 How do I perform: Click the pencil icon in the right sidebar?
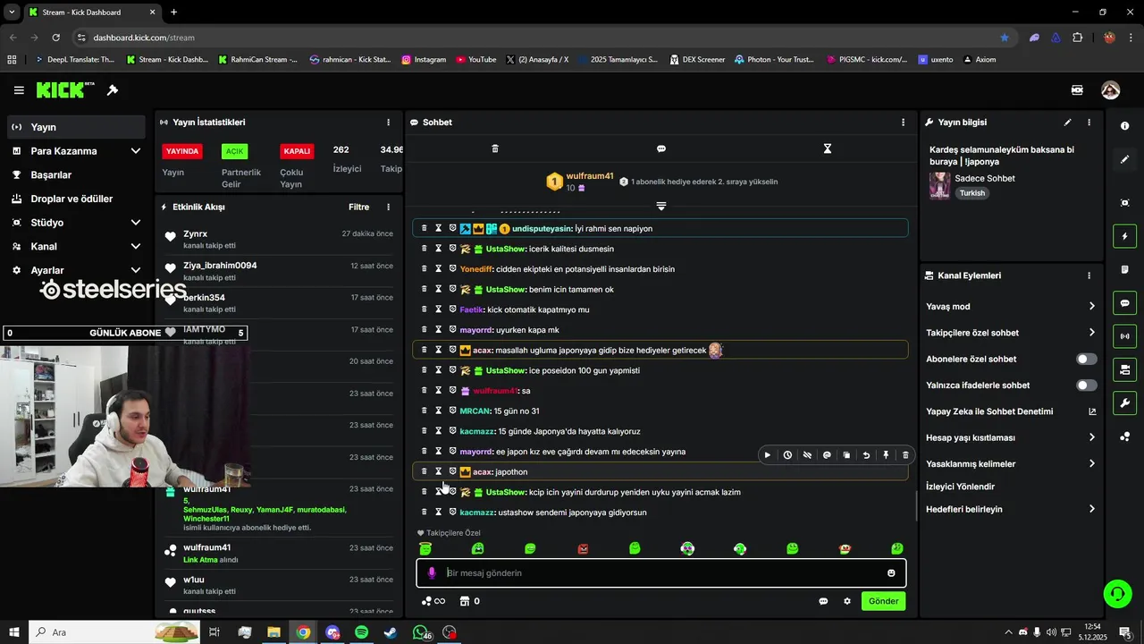click(x=1124, y=159)
